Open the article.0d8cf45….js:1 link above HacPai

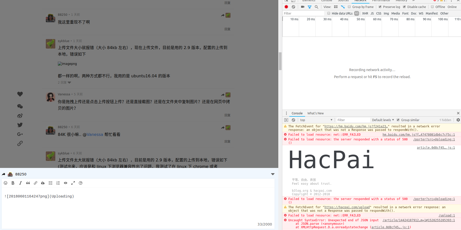(436, 148)
